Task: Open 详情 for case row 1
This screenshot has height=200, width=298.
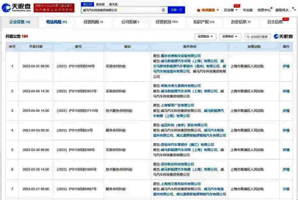Action: pyautogui.click(x=286, y=66)
